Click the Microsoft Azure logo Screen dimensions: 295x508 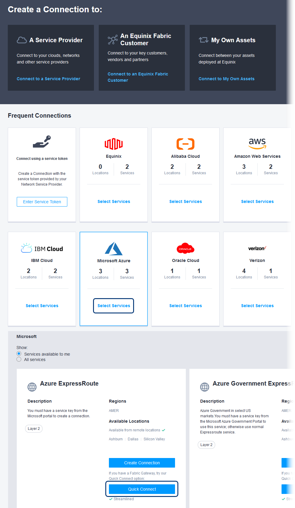click(114, 248)
